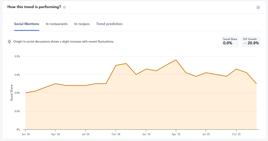Click the vertical Social Share axis title
The image size is (268, 141).
(x=12, y=93)
